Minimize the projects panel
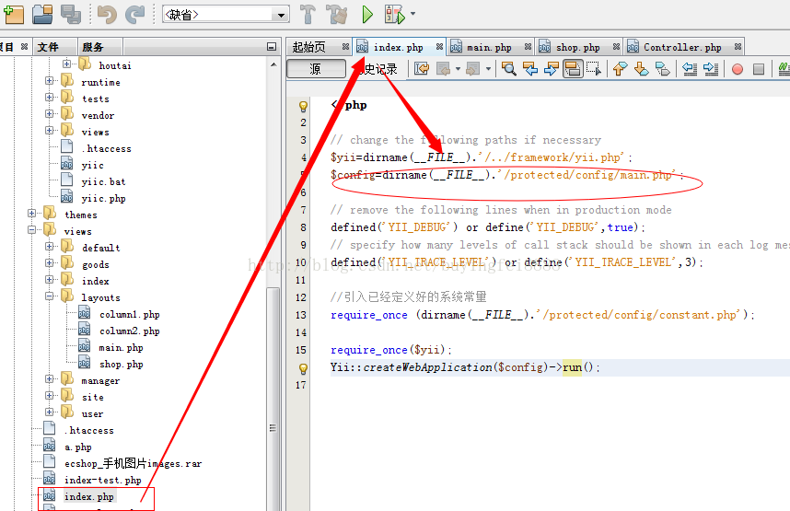This screenshot has height=511, width=790. (x=272, y=47)
